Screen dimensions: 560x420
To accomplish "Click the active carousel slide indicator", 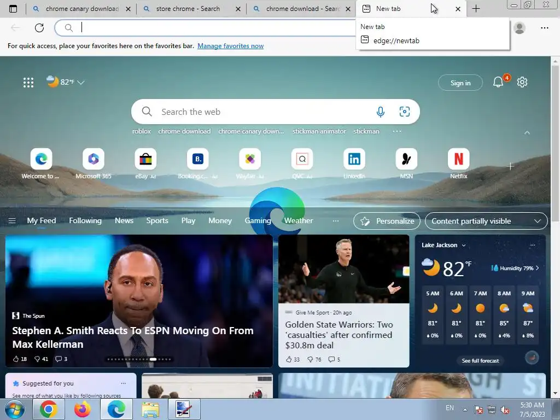I will (x=153, y=359).
